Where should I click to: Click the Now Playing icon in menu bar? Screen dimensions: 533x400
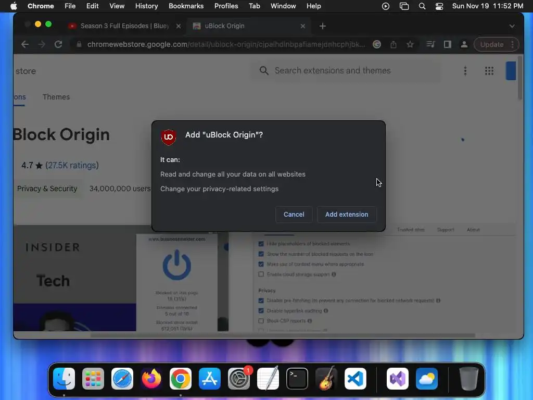click(x=386, y=6)
